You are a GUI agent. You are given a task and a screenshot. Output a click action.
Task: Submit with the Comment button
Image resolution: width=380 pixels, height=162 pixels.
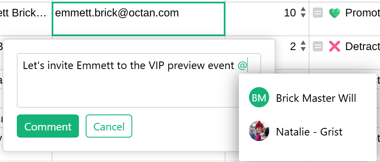click(48, 126)
